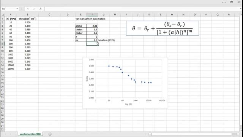Select cell with h value 10000
Image resolution: width=243 pixels, height=137 pixels.
point(11,65)
